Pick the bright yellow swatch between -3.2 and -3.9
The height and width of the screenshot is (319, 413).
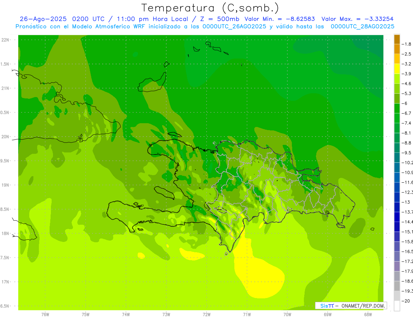397,69
